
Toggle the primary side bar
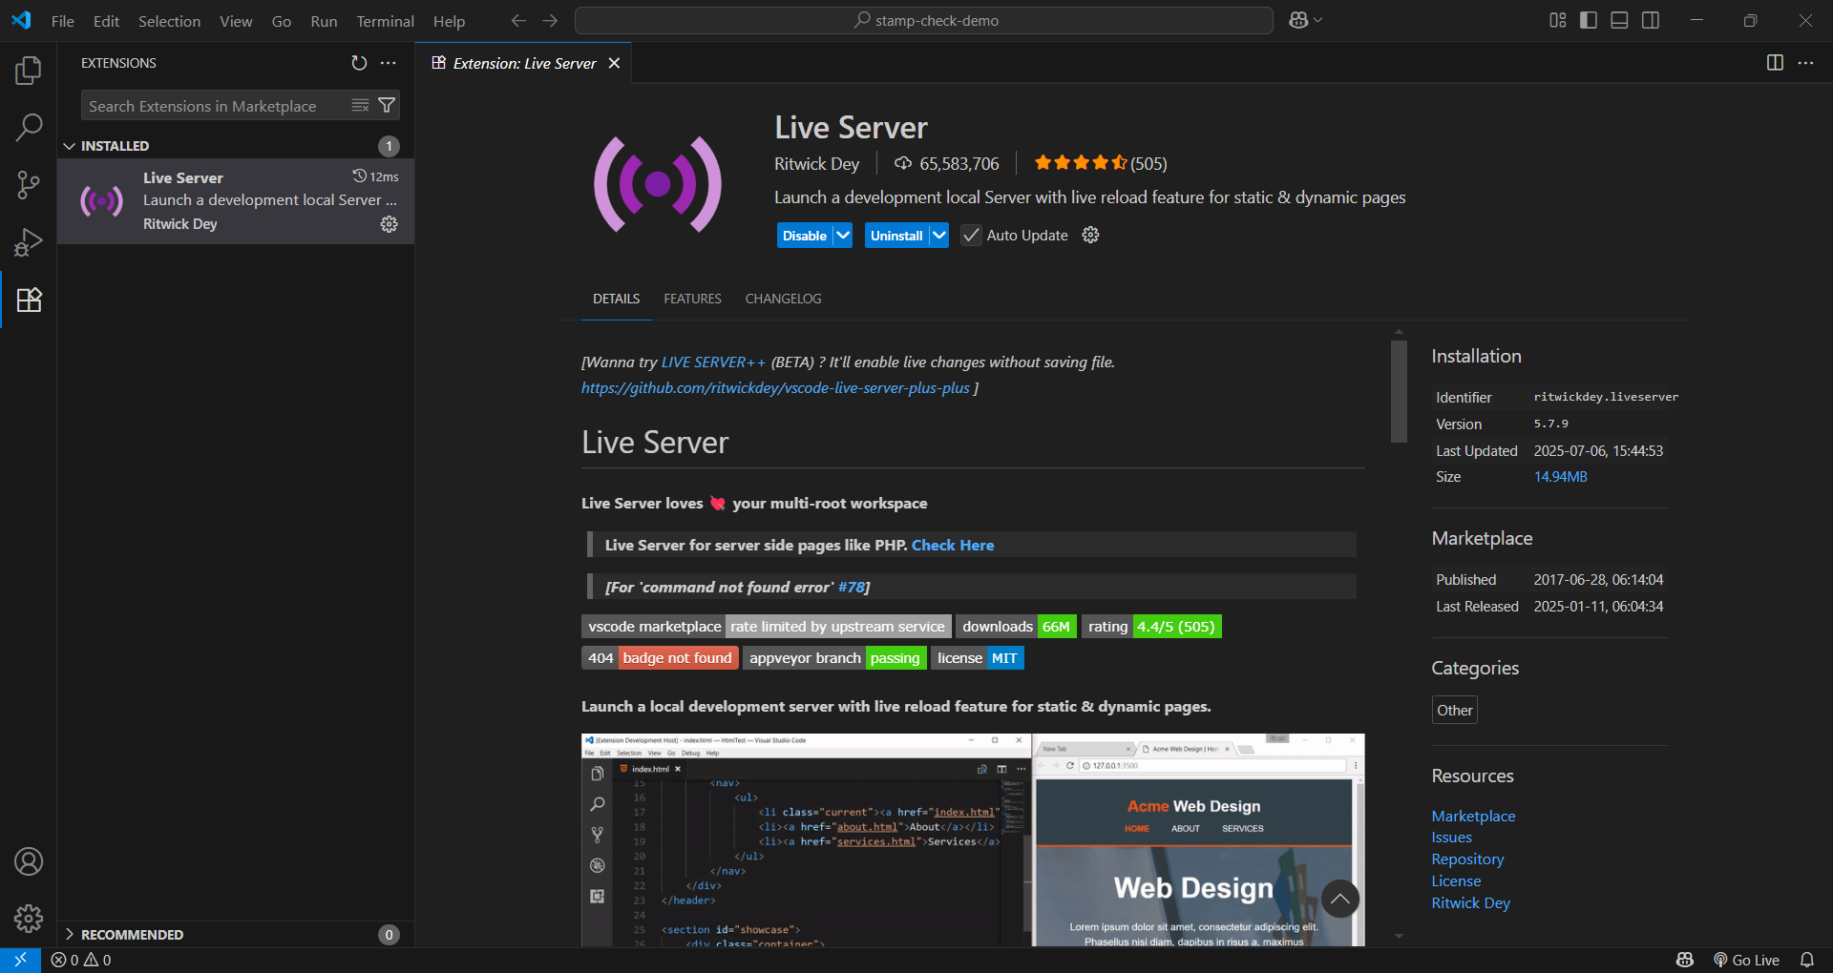coord(1589,20)
